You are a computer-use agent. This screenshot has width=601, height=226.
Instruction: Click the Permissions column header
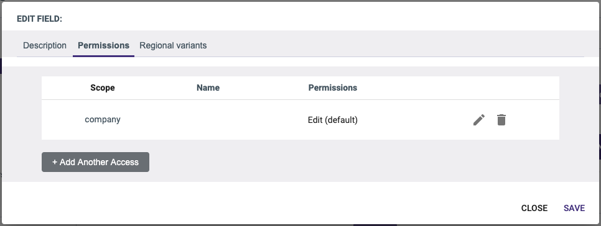(332, 88)
